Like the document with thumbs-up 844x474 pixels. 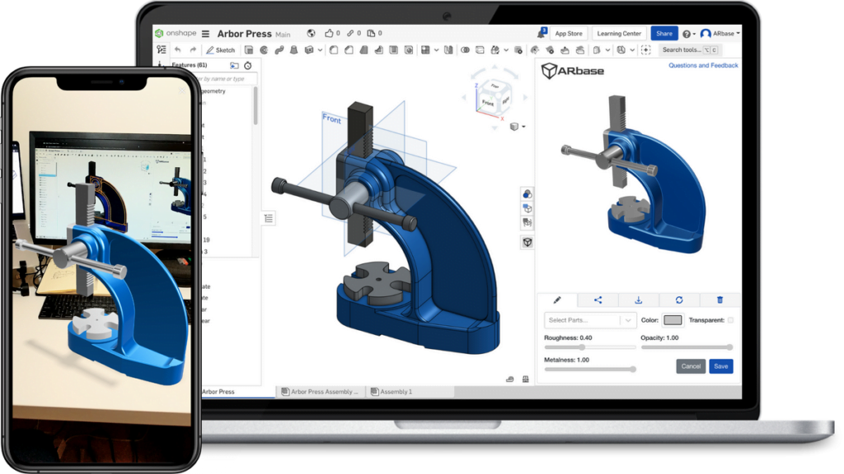click(x=329, y=33)
